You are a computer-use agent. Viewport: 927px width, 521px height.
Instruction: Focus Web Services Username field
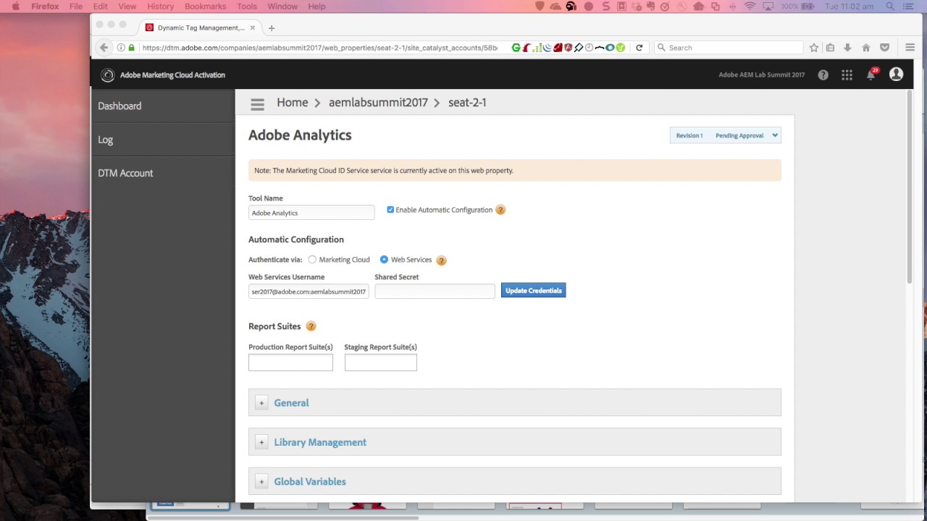tap(309, 292)
